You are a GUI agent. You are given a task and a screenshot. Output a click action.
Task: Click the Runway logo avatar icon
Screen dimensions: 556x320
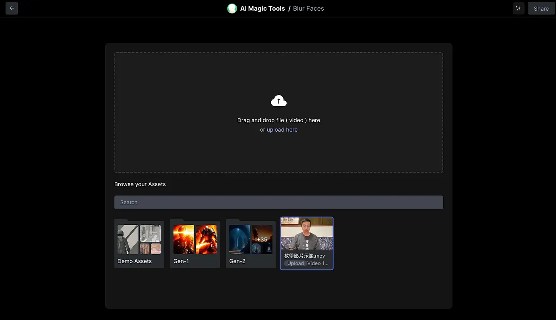[x=232, y=8]
